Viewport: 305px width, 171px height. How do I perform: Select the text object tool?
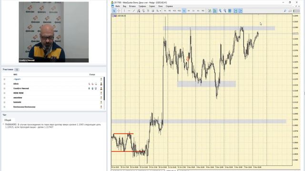tap(148, 10)
